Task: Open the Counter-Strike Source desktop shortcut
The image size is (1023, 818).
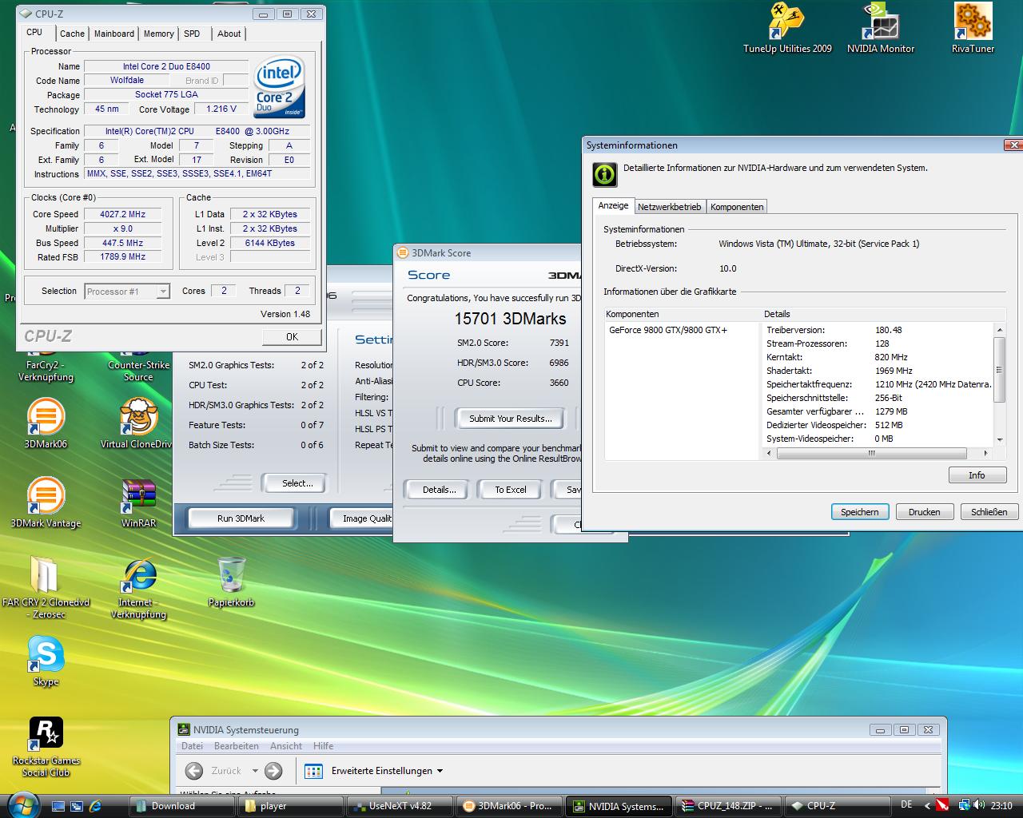Action: coord(138,370)
